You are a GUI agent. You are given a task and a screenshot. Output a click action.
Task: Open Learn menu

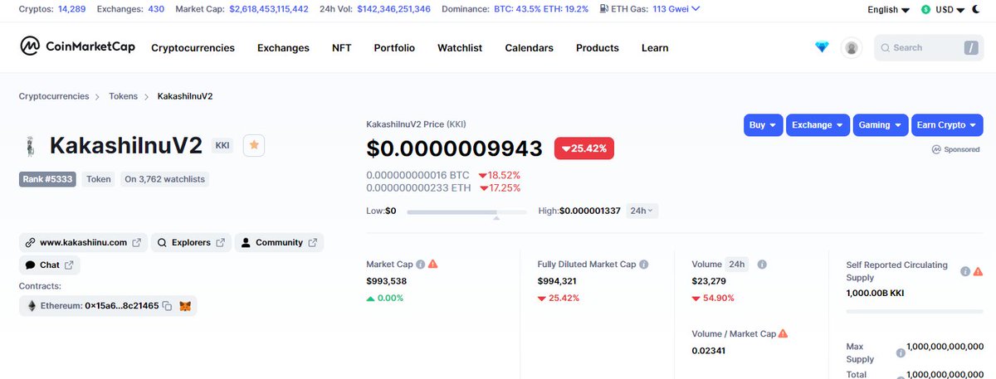coord(655,48)
